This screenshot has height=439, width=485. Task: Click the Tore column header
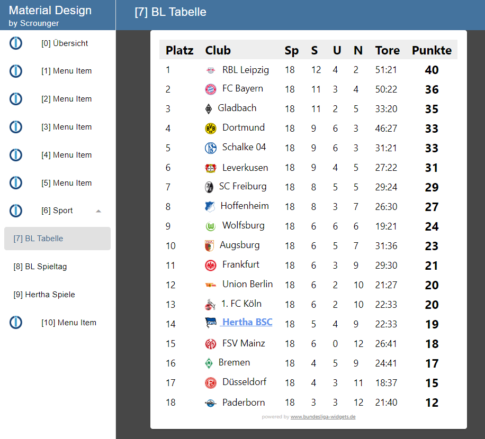(387, 50)
